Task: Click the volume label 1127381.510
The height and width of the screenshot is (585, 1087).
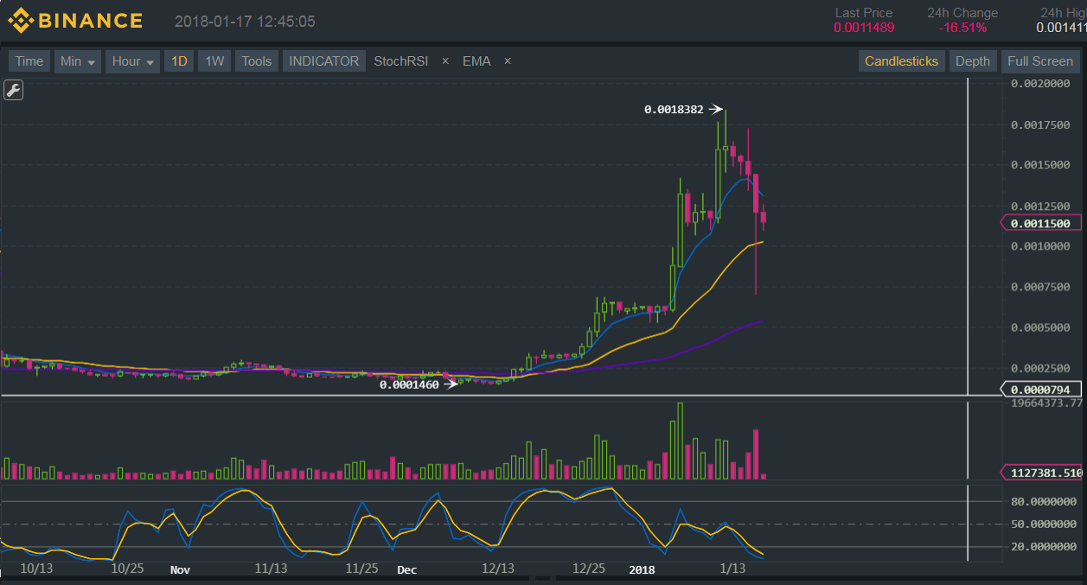Action: pos(1041,473)
